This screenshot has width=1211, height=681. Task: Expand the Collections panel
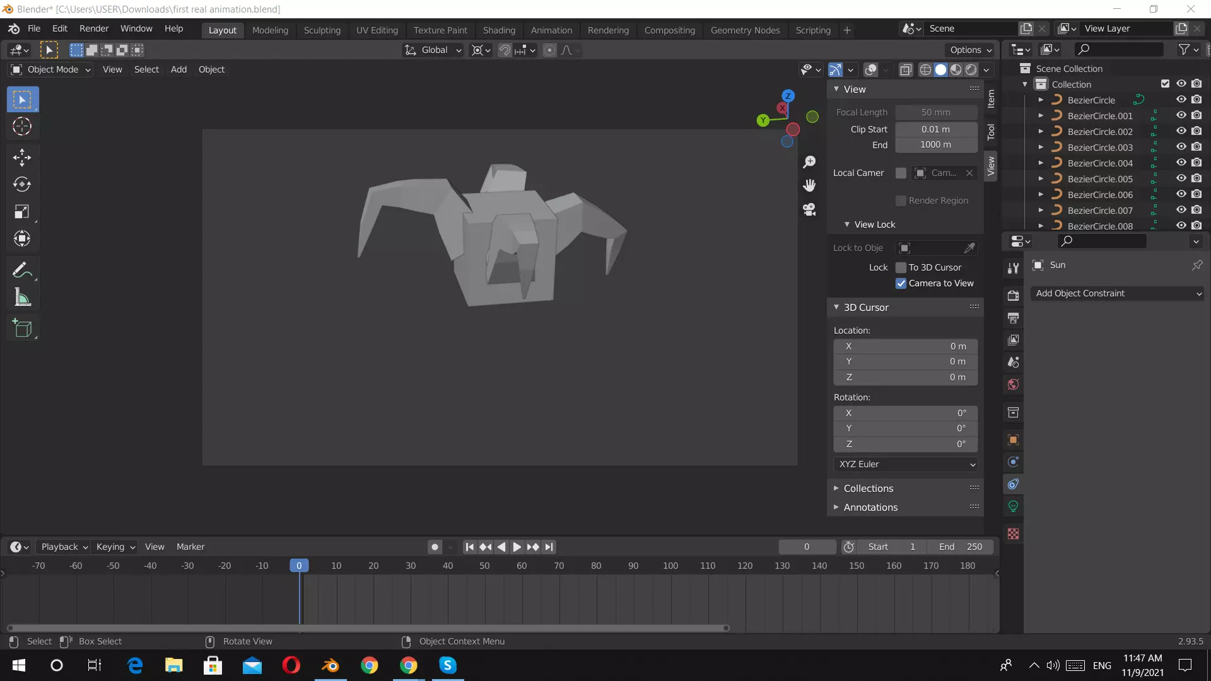(868, 488)
